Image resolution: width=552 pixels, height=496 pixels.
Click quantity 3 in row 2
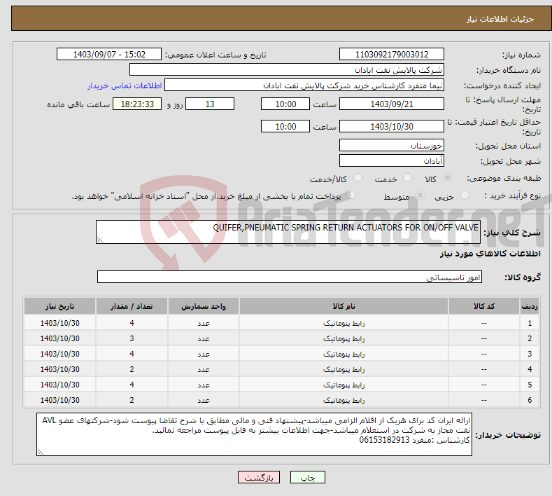pyautogui.click(x=132, y=338)
